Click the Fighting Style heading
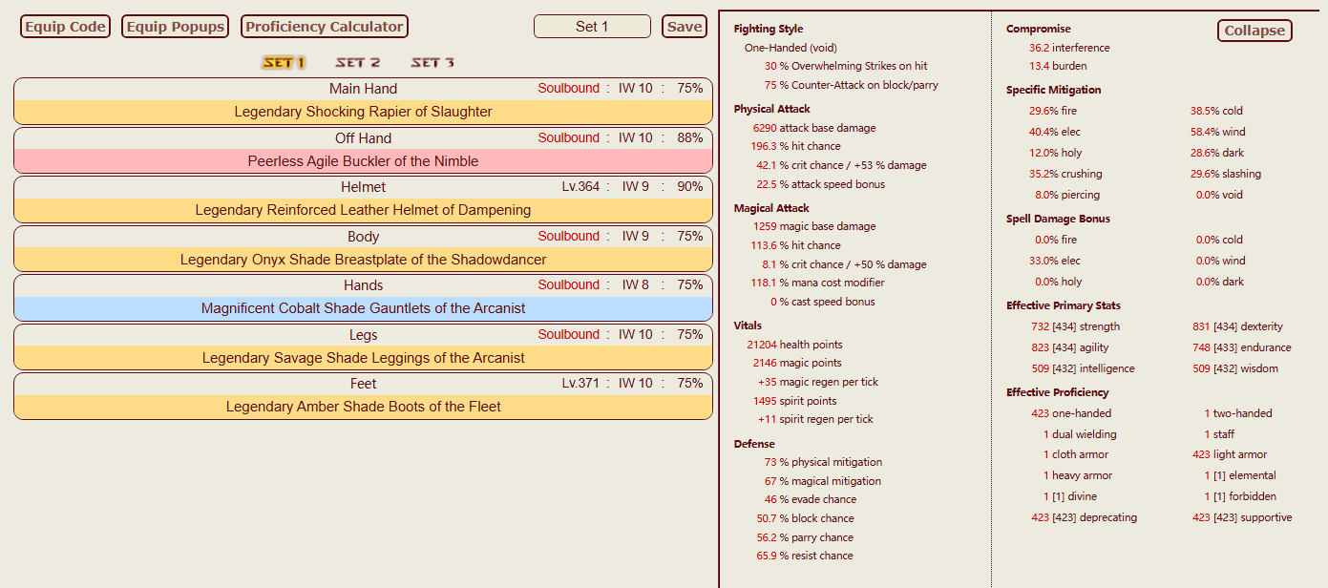Image resolution: width=1328 pixels, height=588 pixels. pyautogui.click(x=769, y=30)
